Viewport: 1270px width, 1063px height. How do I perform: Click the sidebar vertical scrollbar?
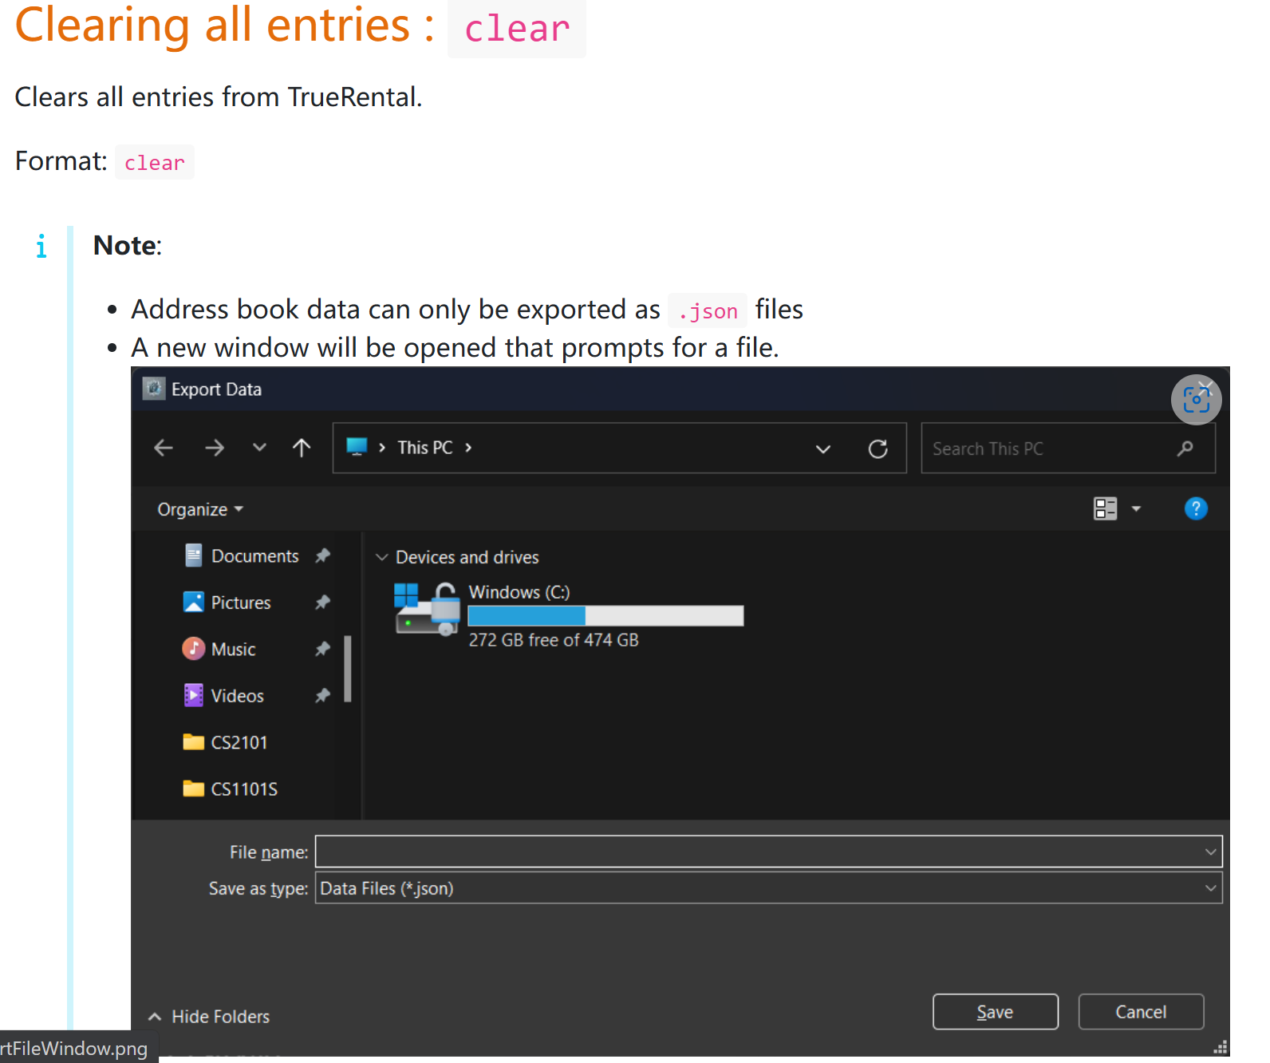click(348, 669)
